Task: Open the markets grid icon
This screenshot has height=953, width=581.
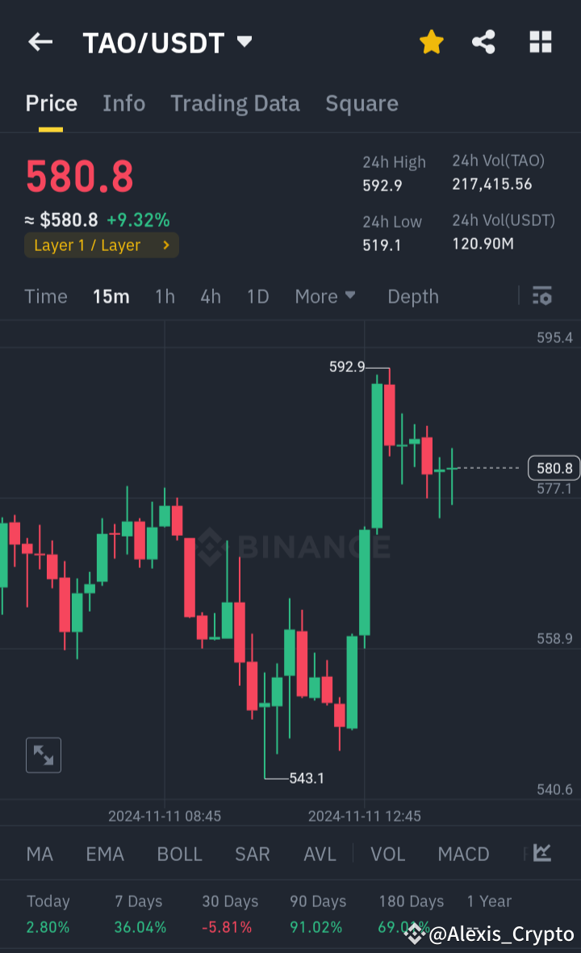Action: tap(539, 42)
